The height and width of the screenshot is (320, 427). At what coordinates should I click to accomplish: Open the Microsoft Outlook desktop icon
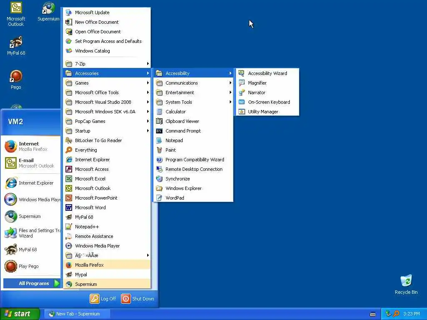click(16, 14)
